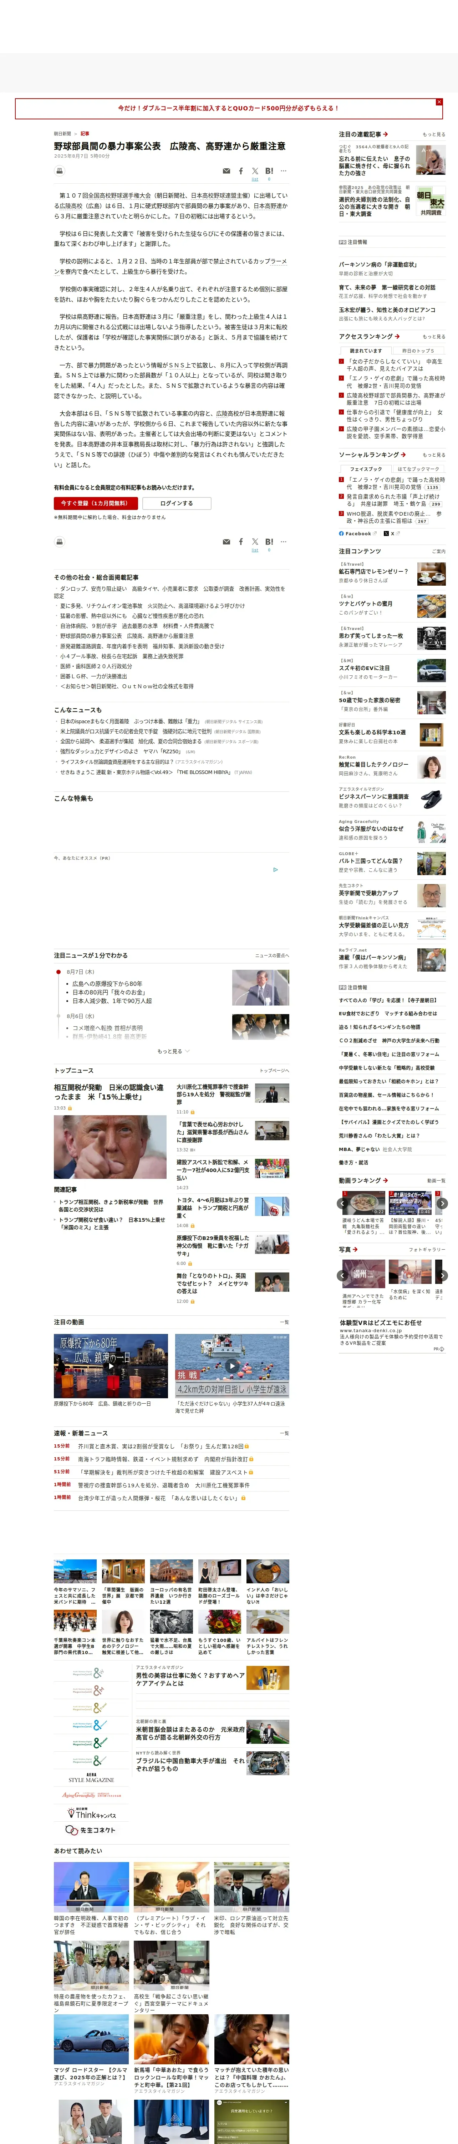Email the article from bottom share bar
This screenshot has height=2144, width=458.
pyautogui.click(x=226, y=542)
